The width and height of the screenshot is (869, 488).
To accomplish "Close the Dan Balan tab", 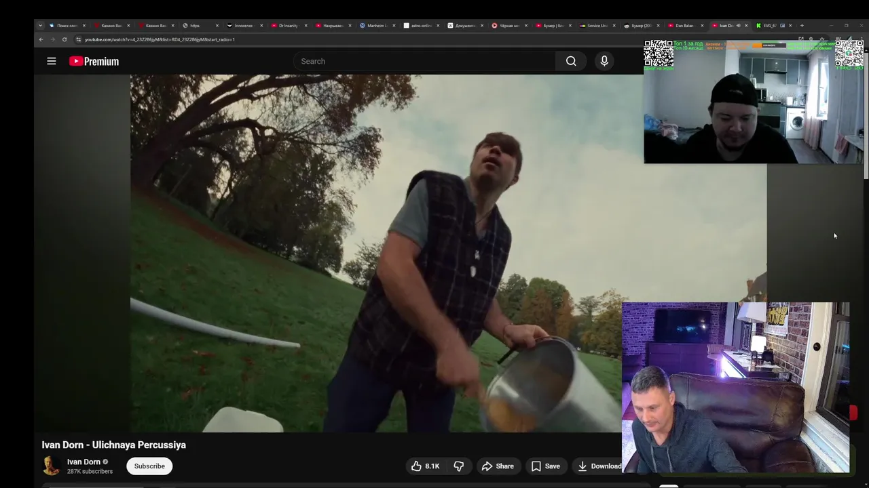I will point(702,26).
